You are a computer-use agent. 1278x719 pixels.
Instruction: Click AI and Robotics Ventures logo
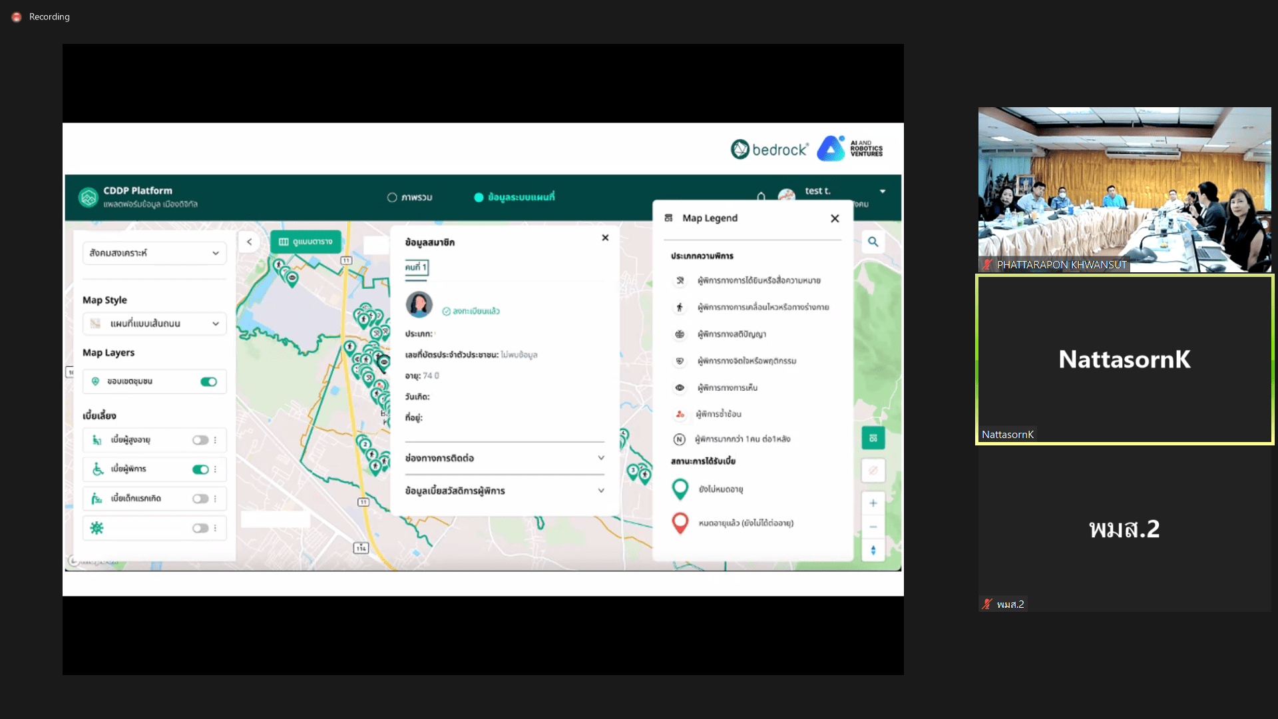click(x=850, y=148)
